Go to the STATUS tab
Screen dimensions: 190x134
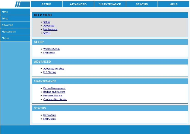pos(142,4)
